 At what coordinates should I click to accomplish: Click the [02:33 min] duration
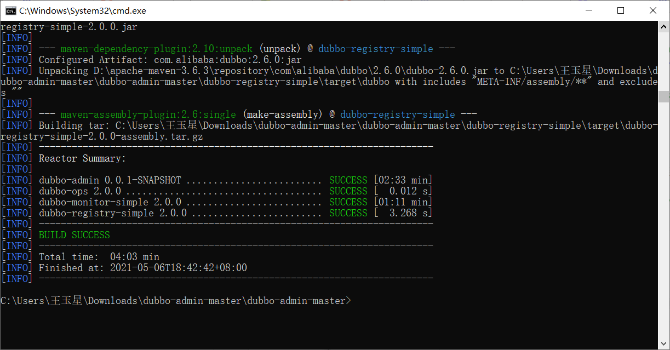pyautogui.click(x=403, y=180)
